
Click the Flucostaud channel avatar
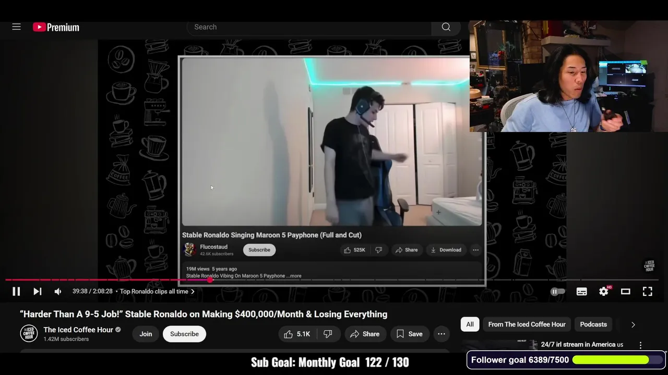tap(190, 250)
